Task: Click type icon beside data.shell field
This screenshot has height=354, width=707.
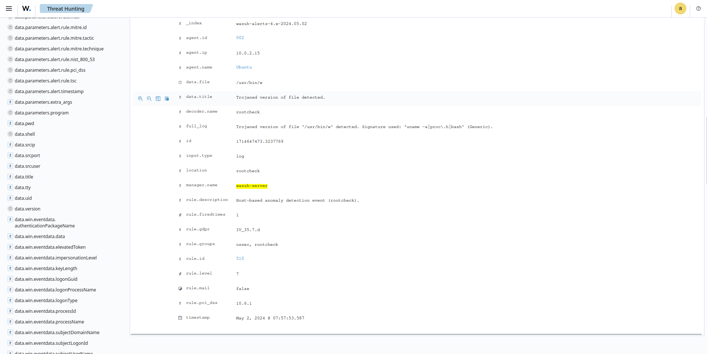Action: coord(10,134)
